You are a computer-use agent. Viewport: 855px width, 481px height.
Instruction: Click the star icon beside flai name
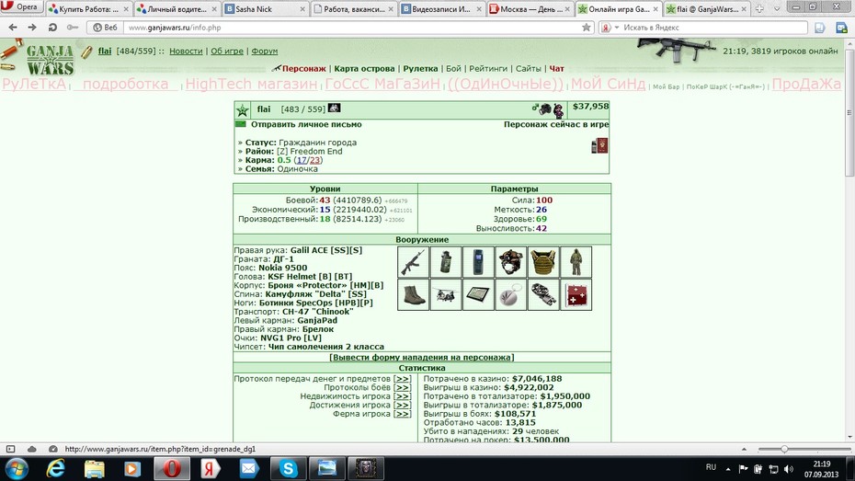[243, 110]
